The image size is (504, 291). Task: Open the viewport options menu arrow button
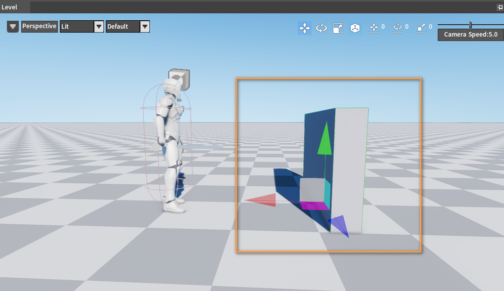(13, 27)
